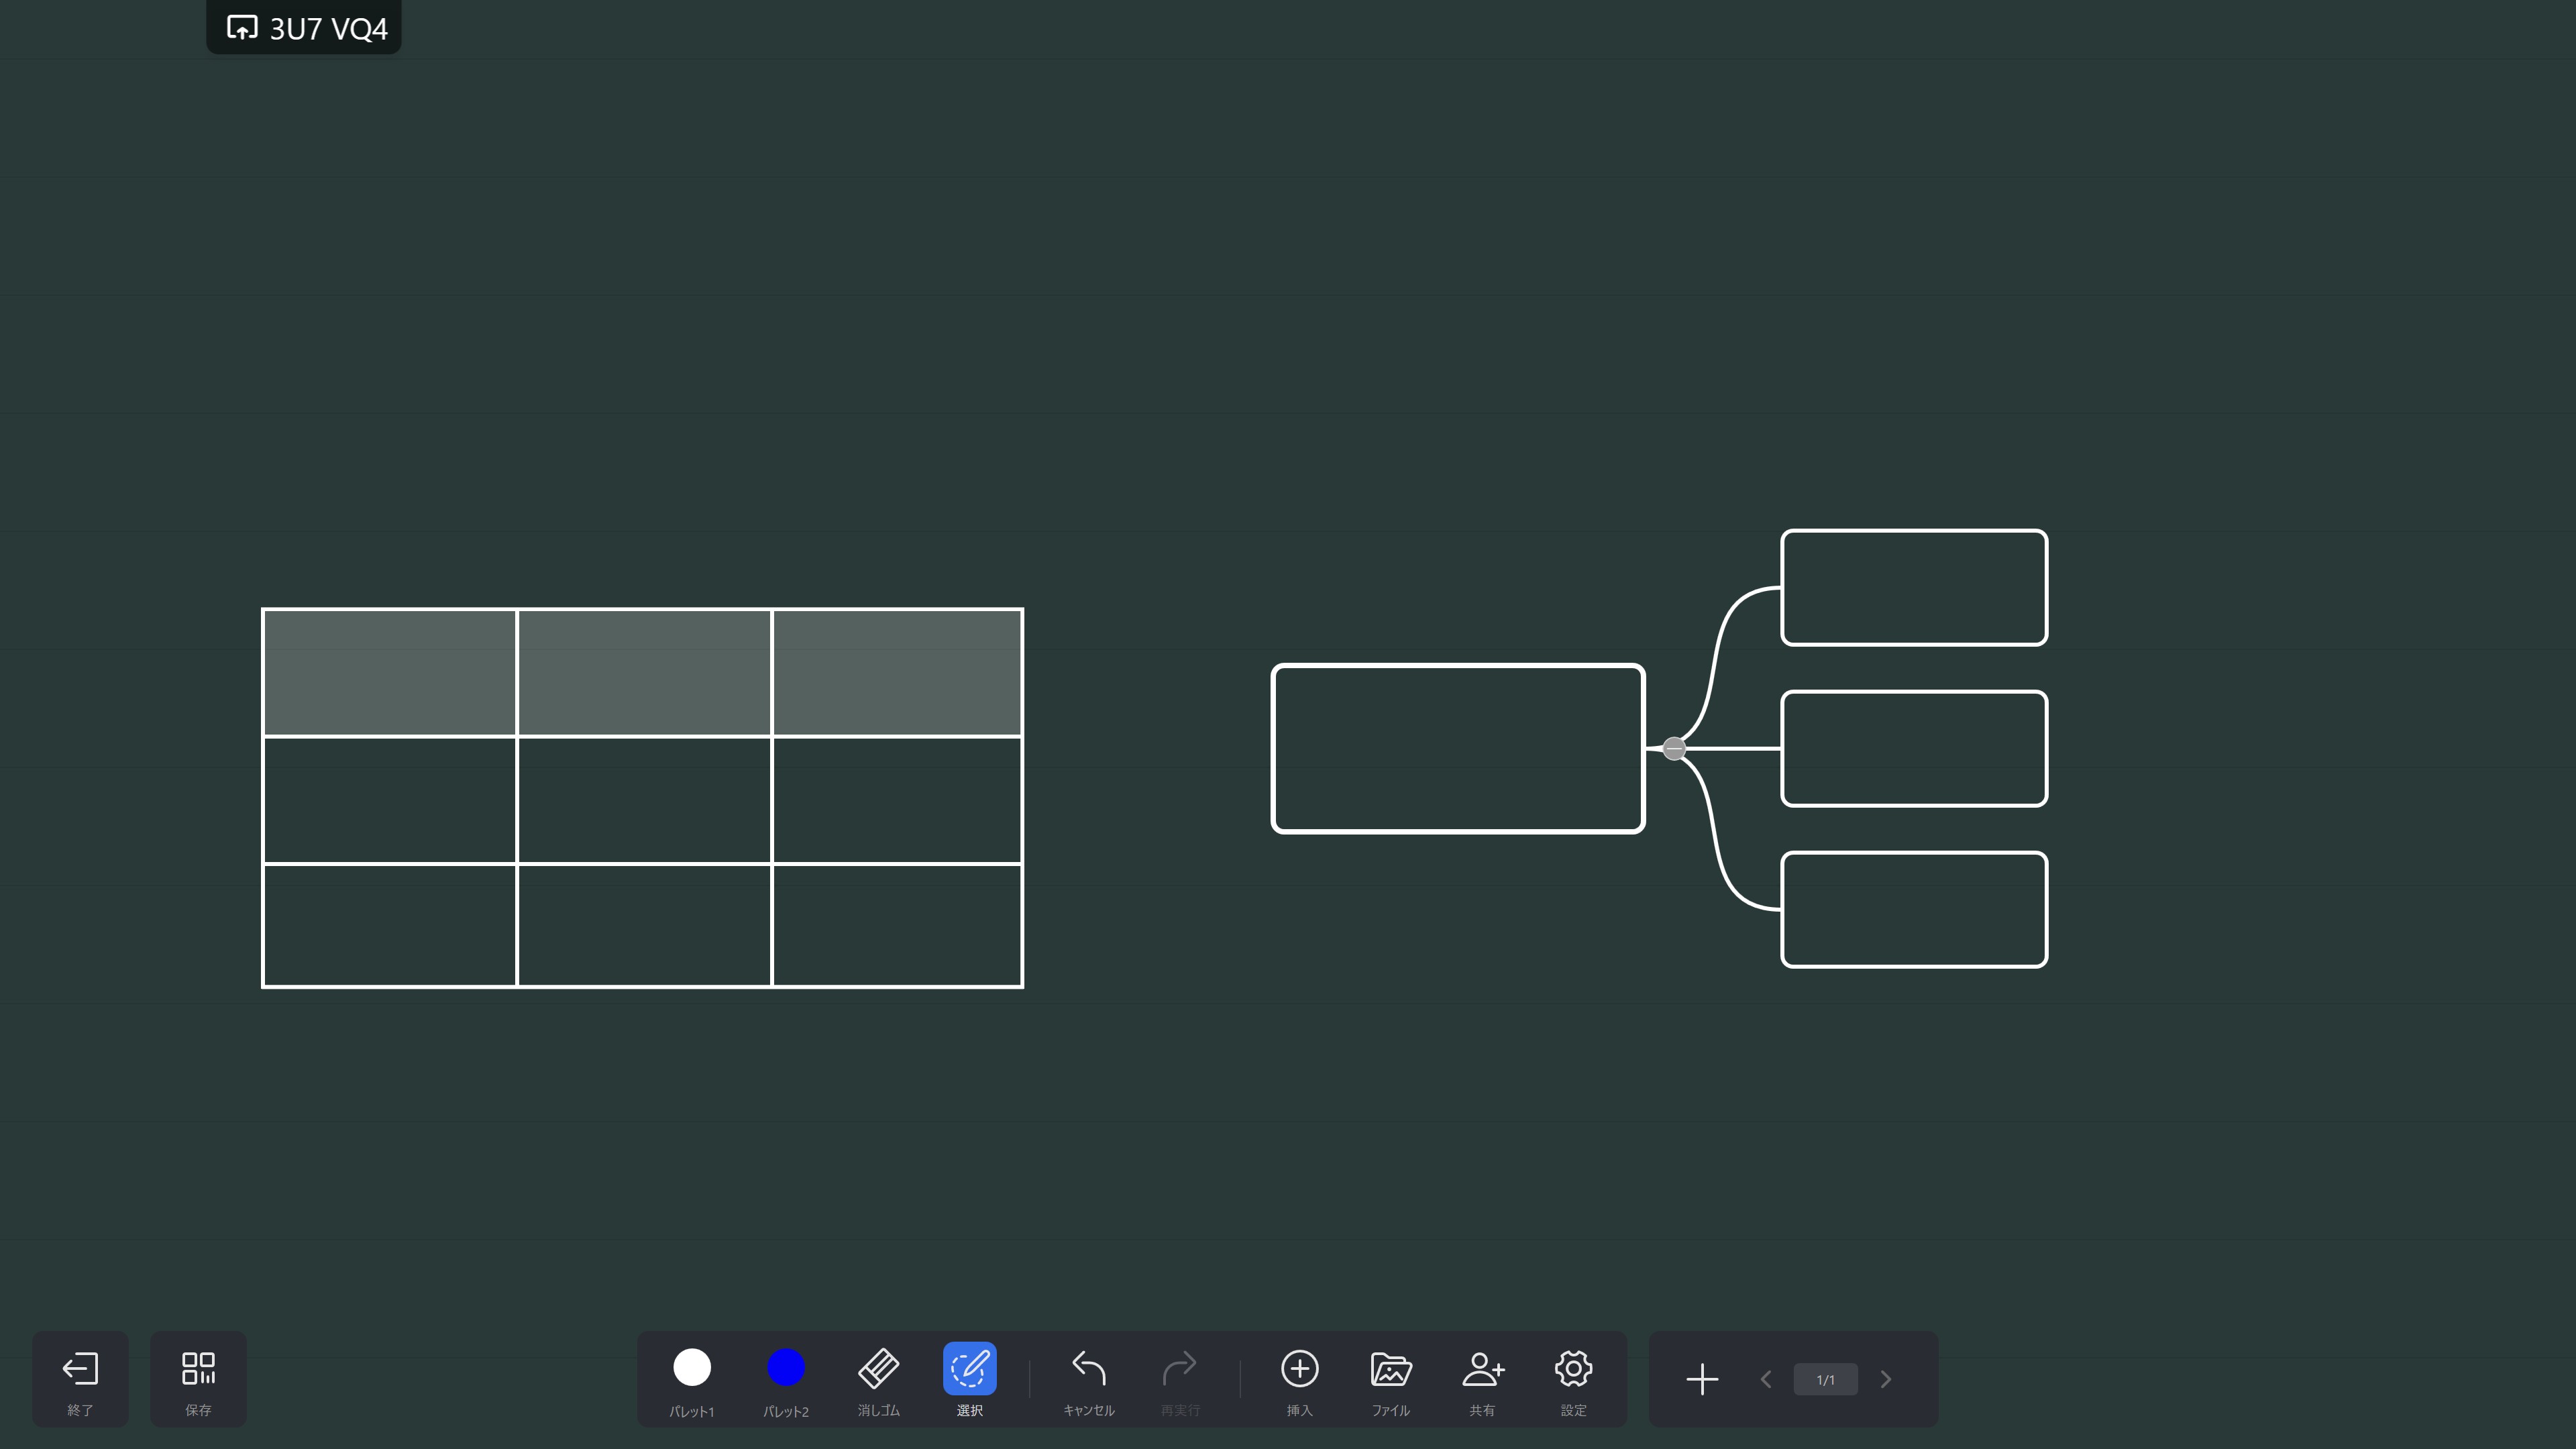The height and width of the screenshot is (1449, 2576).
Task: Click the 3U7 VQ4 screen share code
Action: pyautogui.click(x=304, y=28)
